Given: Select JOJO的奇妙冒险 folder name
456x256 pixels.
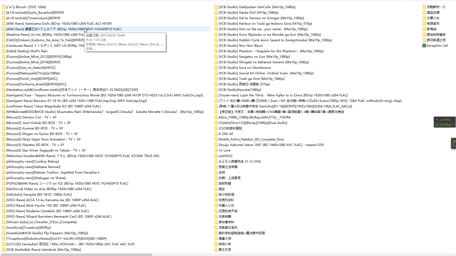Looking at the screenshot, I should point(230,128).
